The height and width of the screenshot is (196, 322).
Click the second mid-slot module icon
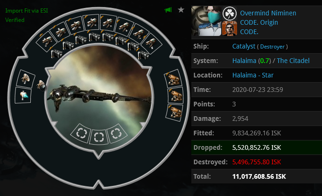tap(23, 95)
